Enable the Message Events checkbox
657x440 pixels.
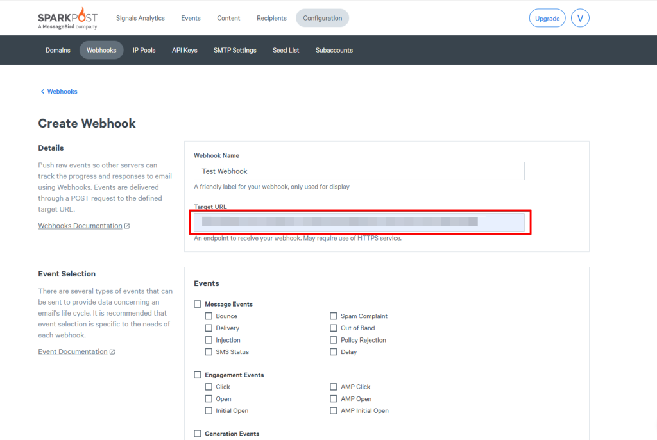tap(197, 304)
